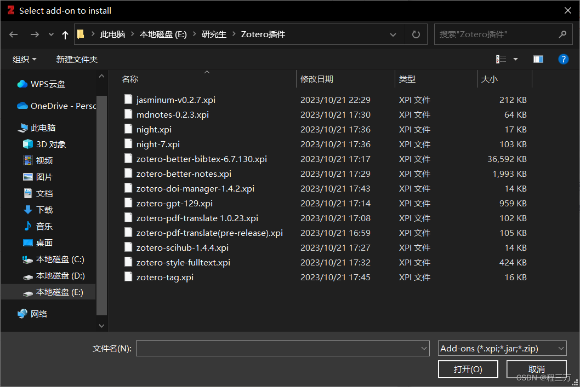Image resolution: width=580 pixels, height=387 pixels.
Task: Click 本地磁盘 (E:) in the address breadcrumb
Action: pos(163,34)
